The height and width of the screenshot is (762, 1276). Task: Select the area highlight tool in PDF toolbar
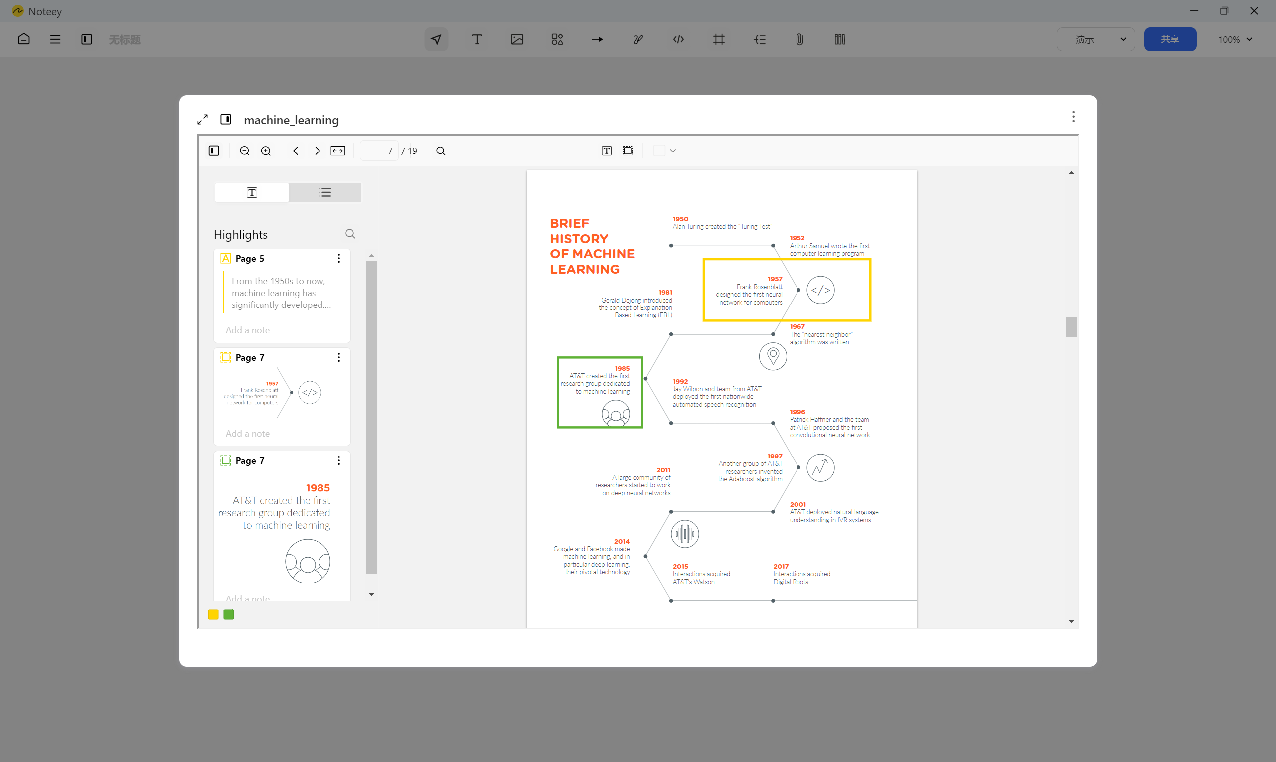click(628, 151)
